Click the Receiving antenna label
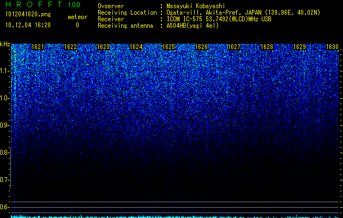This screenshot has width=343, height=218. point(125,26)
